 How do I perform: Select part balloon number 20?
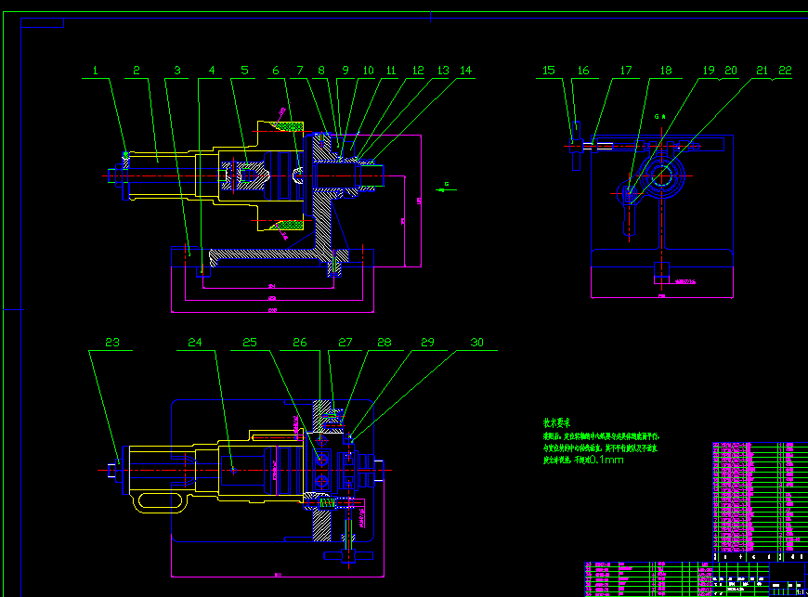[731, 71]
